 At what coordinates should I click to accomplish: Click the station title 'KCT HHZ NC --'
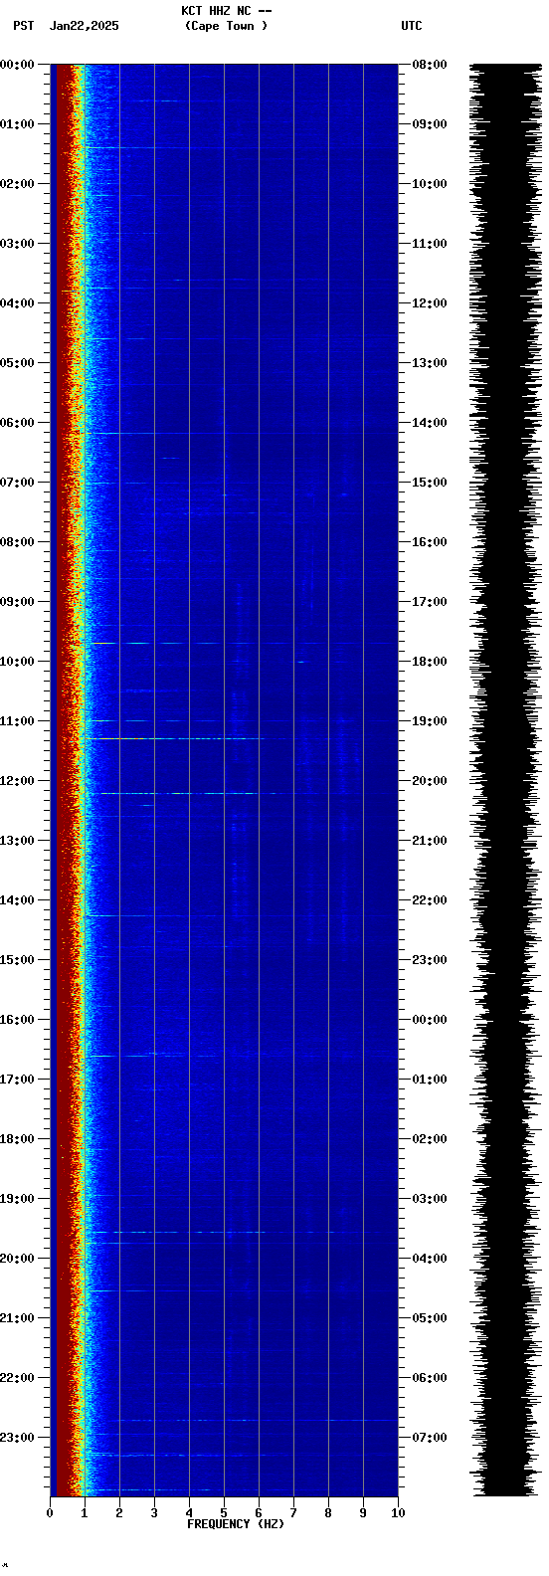coord(227,11)
